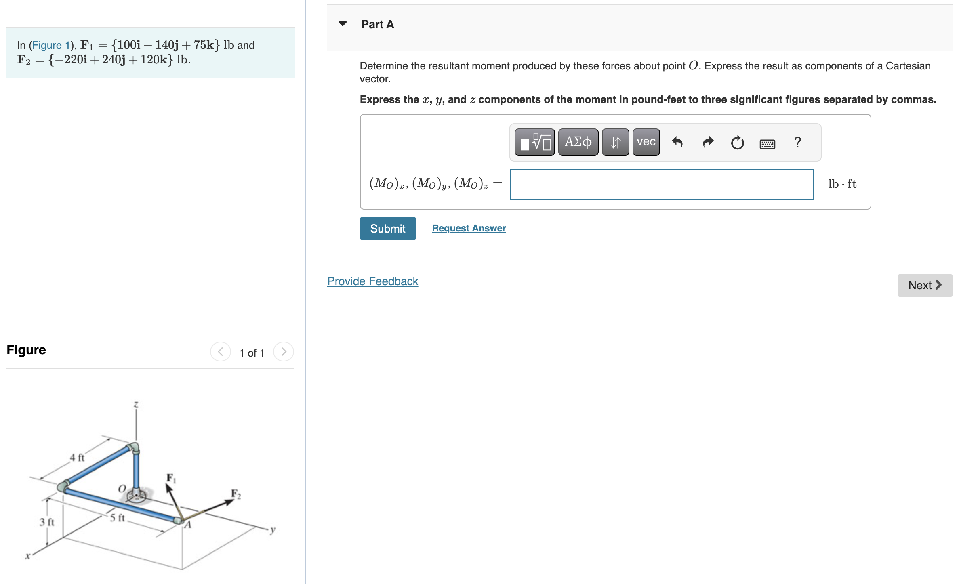This screenshot has width=959, height=584.
Task: Open the Figure 1 link
Action: [x=51, y=45]
